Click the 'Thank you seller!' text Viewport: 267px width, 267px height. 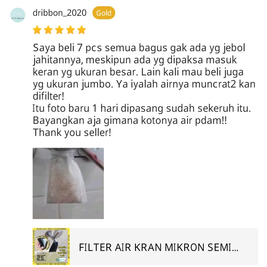click(72, 133)
